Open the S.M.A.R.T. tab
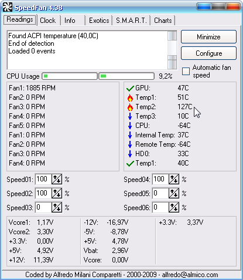Screen dimensions: 243x280 [x=131, y=21]
